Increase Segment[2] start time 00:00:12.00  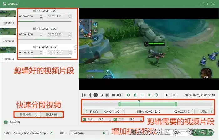click(41, 33)
